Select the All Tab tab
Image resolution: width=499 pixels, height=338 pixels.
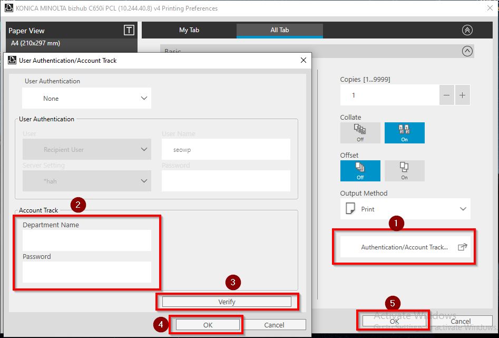(x=279, y=30)
